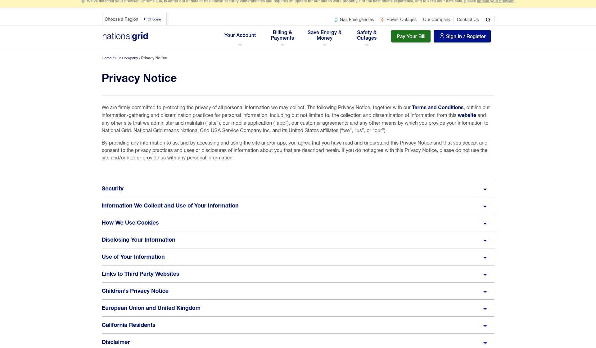Image resolution: width=596 pixels, height=348 pixels.
Task: Click the National Grid logo
Action: 125,36
